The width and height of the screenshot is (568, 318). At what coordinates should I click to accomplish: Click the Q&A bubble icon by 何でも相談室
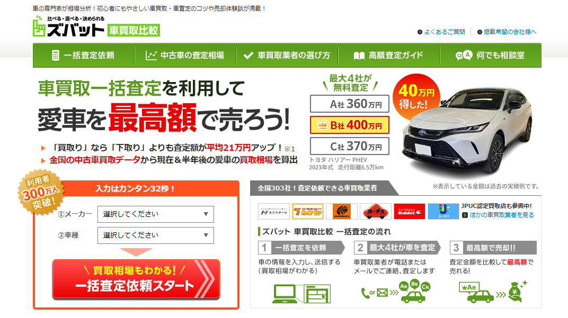coord(464,56)
